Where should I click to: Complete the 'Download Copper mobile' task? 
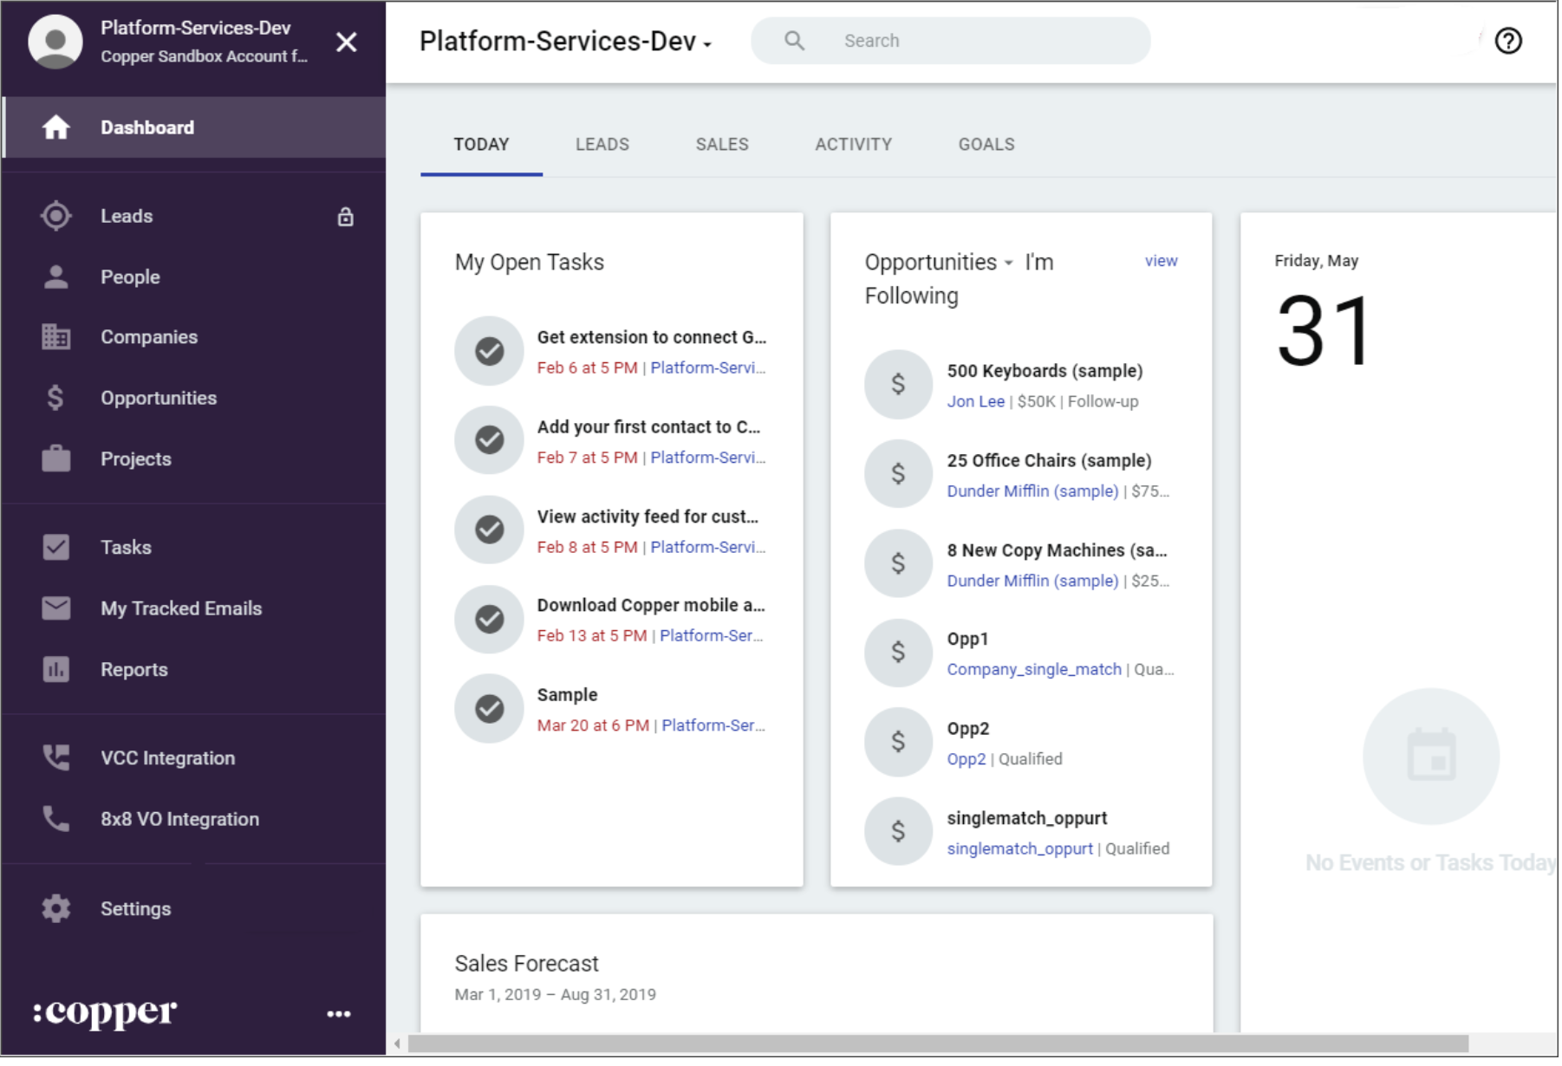(490, 619)
